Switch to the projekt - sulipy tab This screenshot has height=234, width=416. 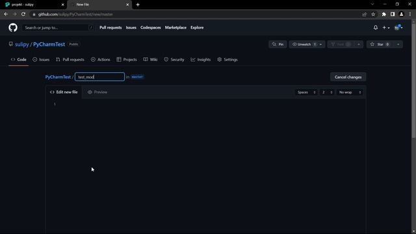coord(33,5)
